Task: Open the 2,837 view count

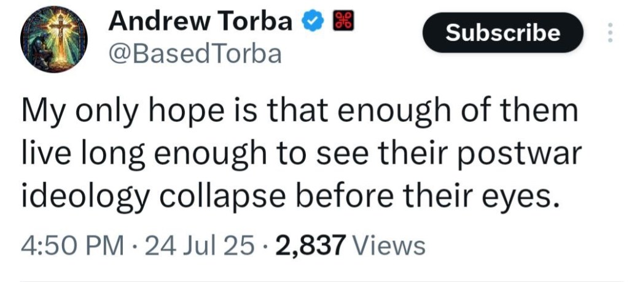Action: (310, 246)
